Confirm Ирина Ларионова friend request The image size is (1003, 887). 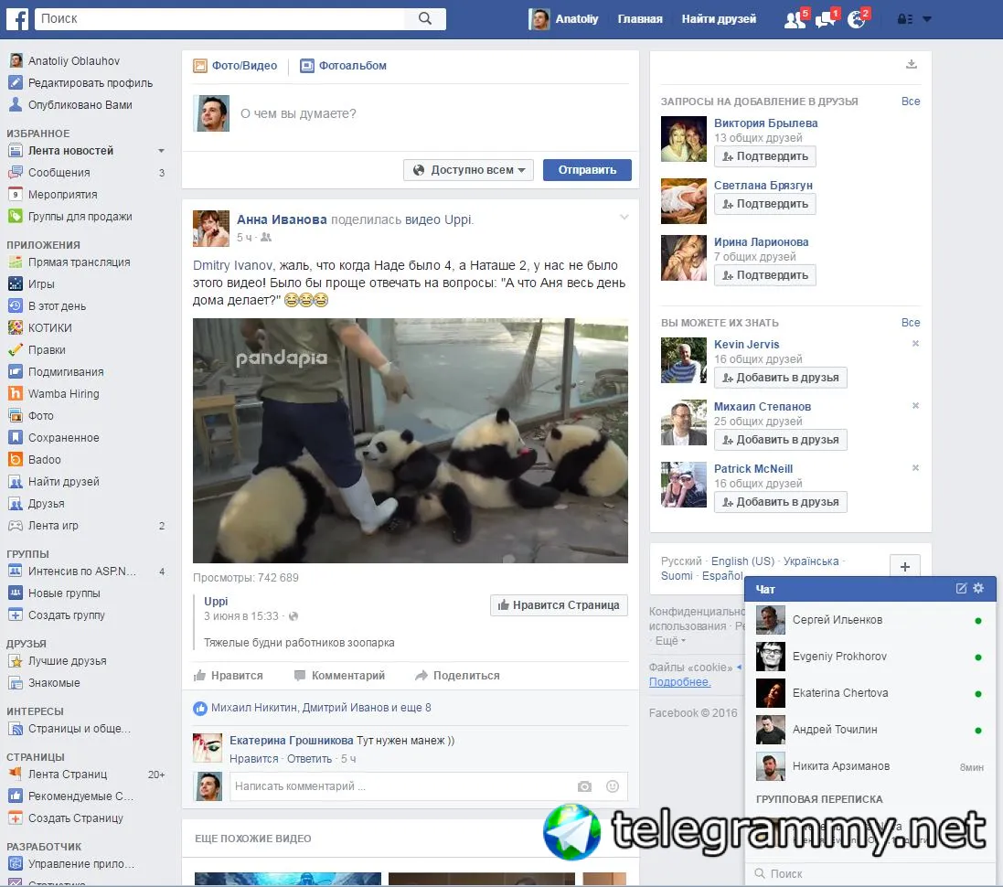pyautogui.click(x=765, y=275)
